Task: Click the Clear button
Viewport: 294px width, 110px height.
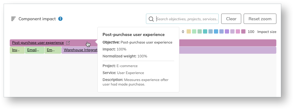Action: (231, 19)
